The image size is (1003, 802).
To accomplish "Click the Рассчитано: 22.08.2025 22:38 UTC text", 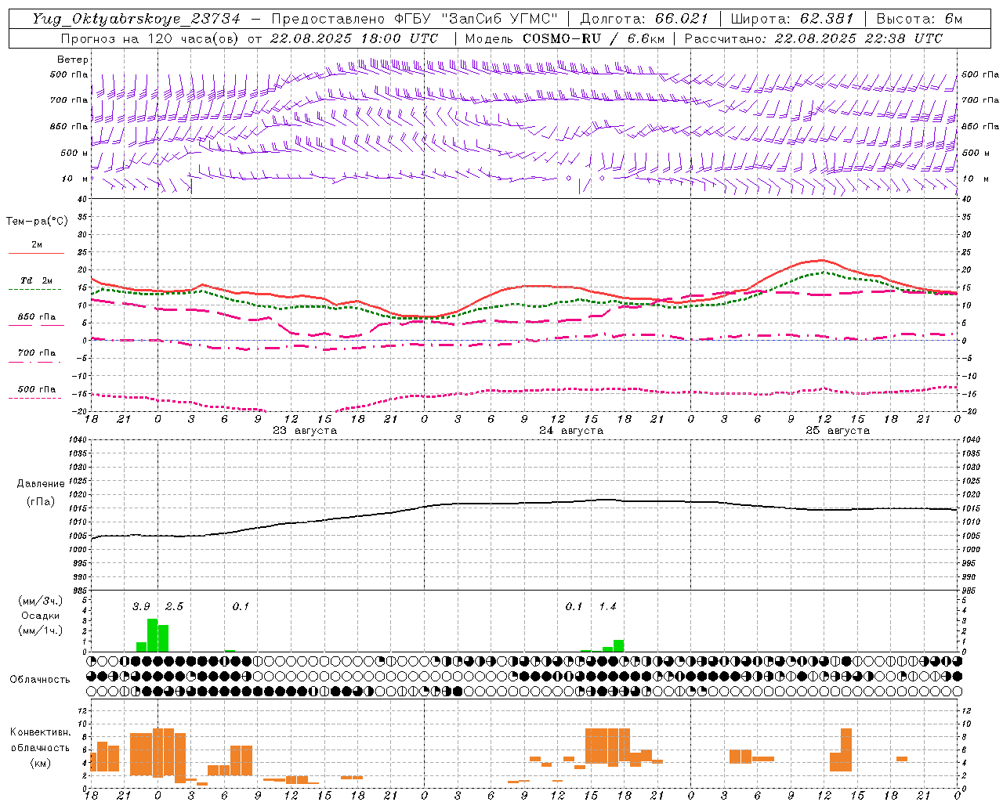I will [813, 38].
